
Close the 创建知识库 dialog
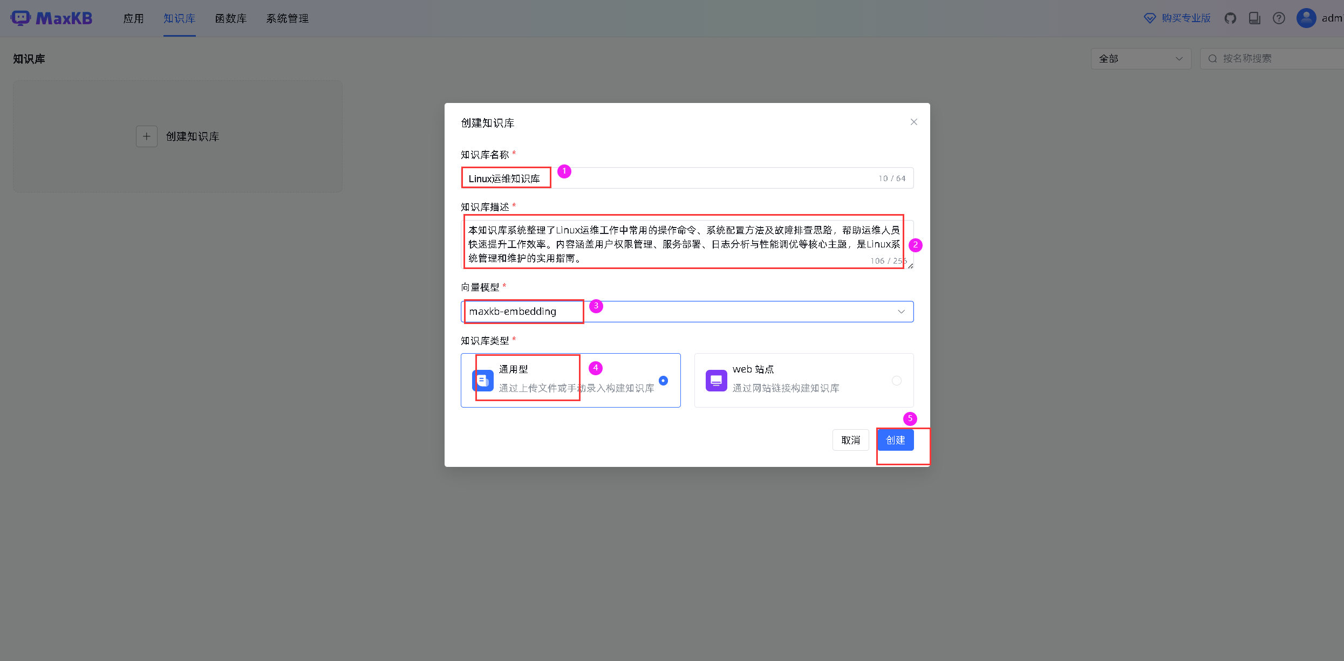point(913,122)
